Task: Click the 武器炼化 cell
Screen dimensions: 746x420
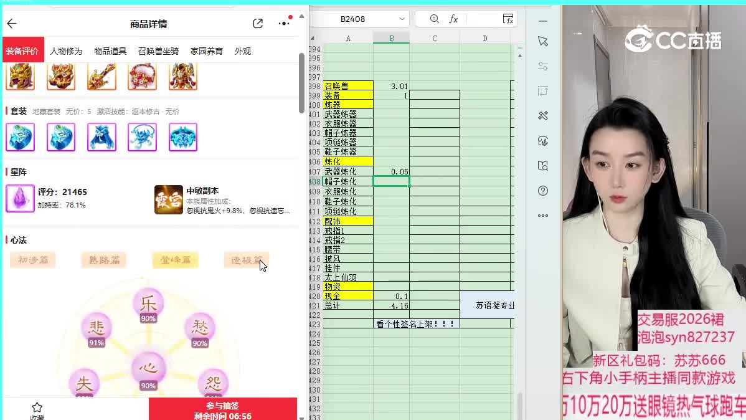Action: tap(348, 171)
